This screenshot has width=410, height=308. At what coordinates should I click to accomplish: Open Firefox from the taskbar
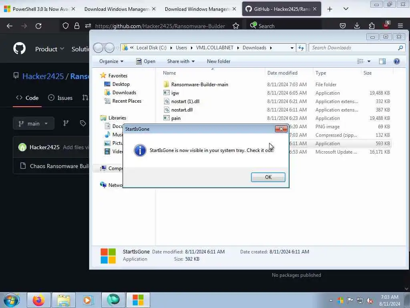click(x=39, y=300)
